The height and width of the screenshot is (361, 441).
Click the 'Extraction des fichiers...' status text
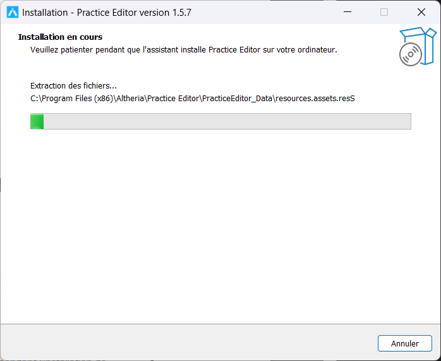(x=73, y=85)
